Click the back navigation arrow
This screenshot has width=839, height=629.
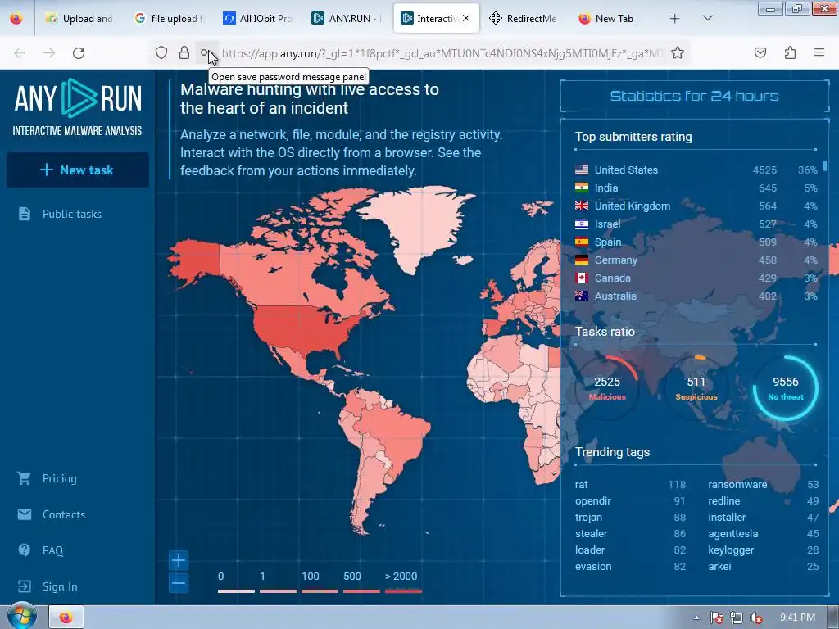point(20,53)
